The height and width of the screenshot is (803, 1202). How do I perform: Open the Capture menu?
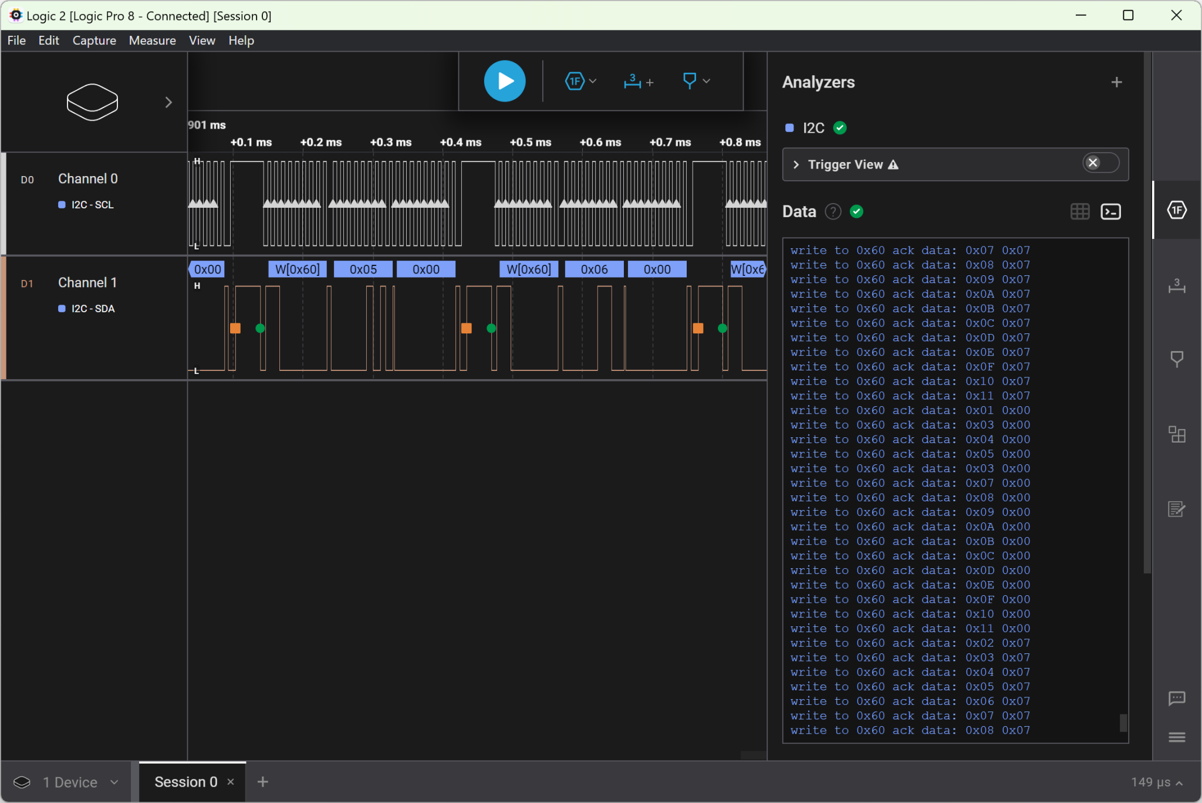[x=94, y=41]
